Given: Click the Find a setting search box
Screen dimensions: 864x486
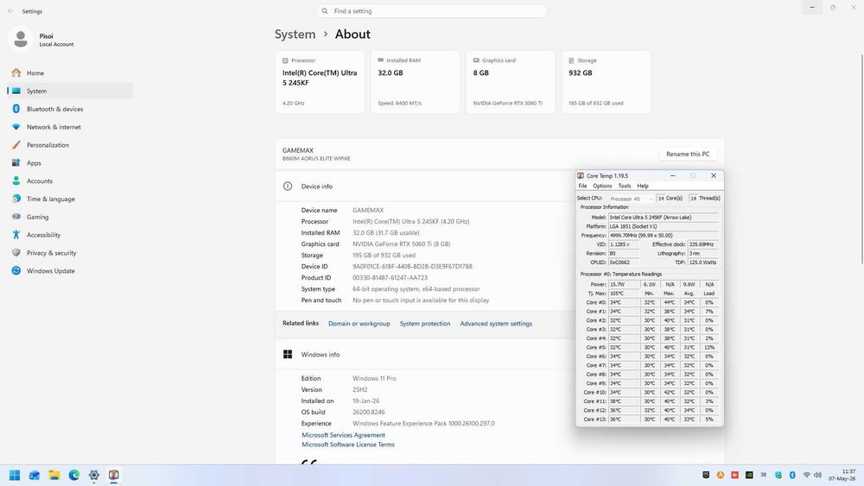Looking at the screenshot, I should pos(431,11).
